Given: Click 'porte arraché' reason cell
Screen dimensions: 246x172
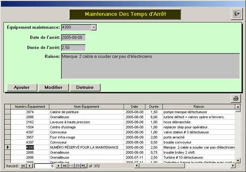Looking at the screenshot, I should tap(199, 137).
